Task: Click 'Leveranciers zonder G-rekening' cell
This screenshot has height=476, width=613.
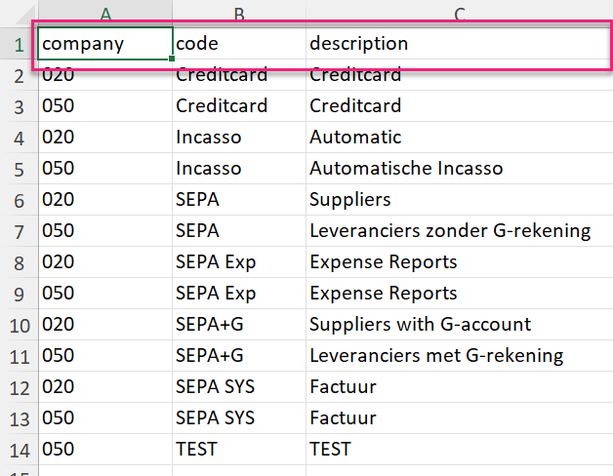Action: pos(460,231)
